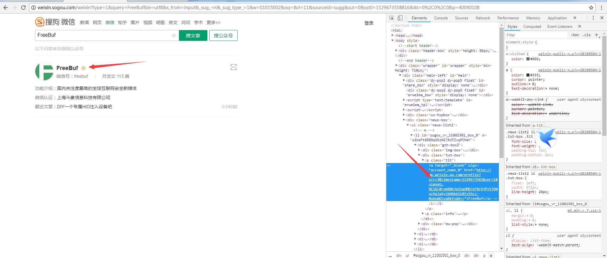
Task: Add new style rule plus icon
Action: [x=597, y=35]
